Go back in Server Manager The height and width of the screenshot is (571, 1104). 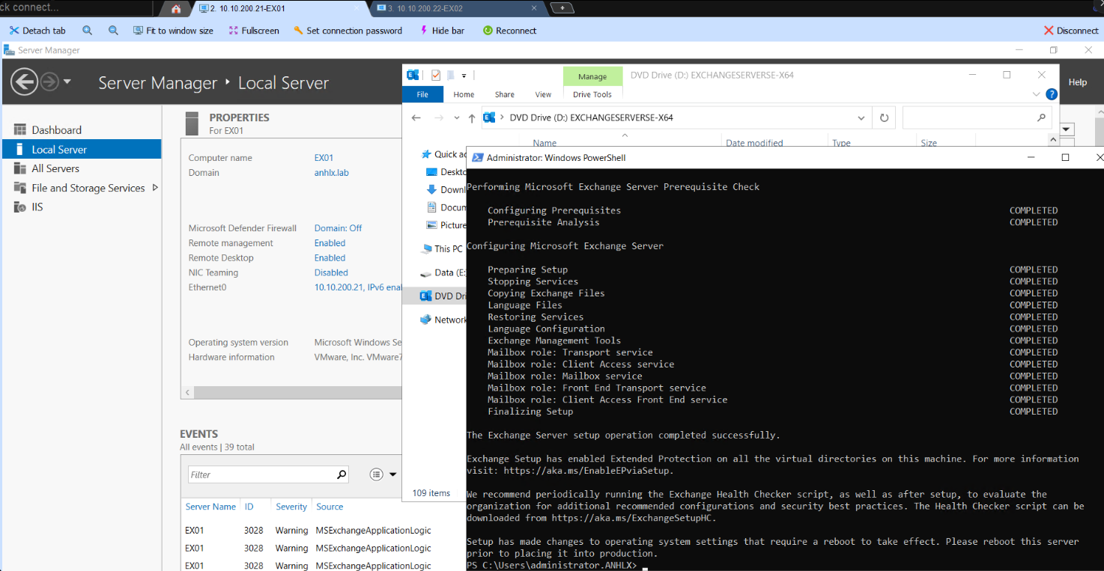click(x=25, y=82)
